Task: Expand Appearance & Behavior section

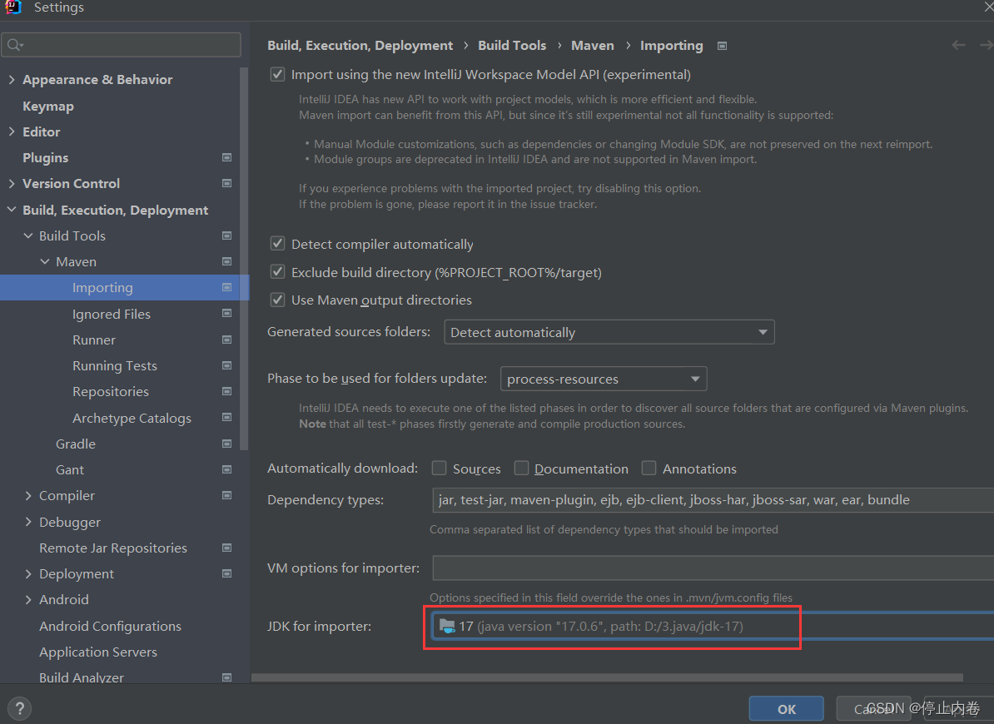Action: click(12, 79)
